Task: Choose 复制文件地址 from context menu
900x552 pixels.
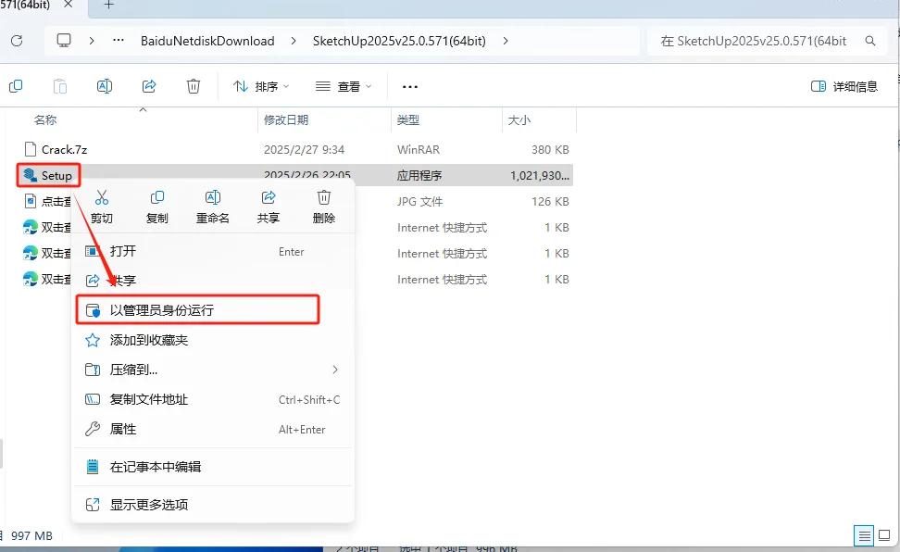Action: [213, 400]
